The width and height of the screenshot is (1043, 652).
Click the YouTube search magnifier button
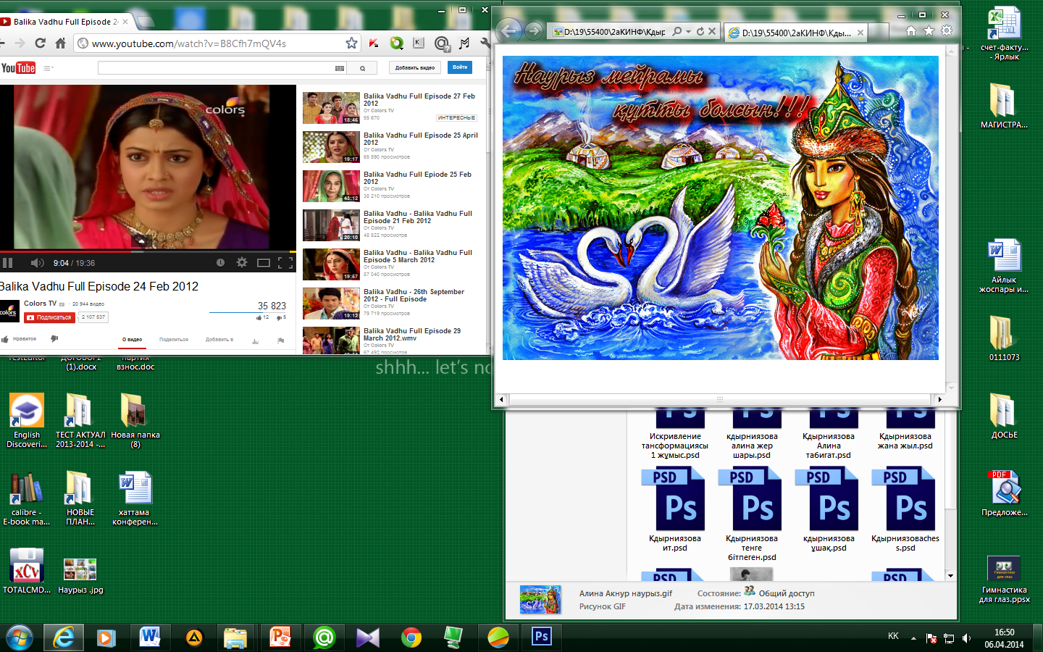[x=362, y=68]
